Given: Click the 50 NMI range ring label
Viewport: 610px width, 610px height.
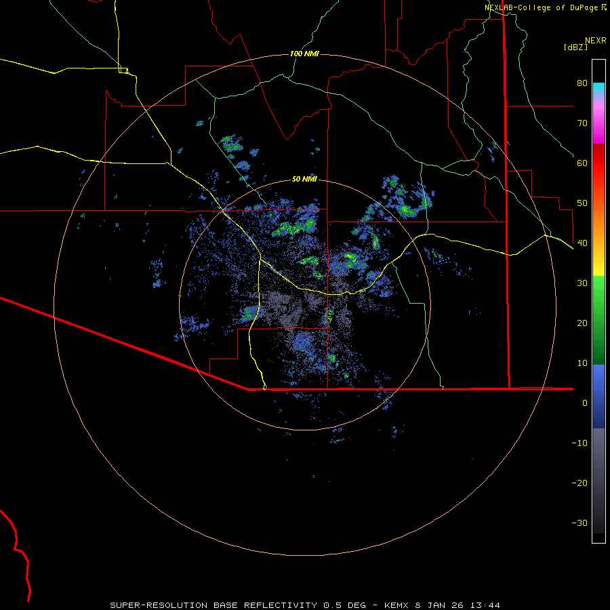Looking at the screenshot, I should point(304,179).
